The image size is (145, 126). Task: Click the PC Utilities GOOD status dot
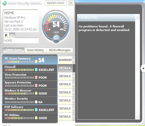pos(36,118)
